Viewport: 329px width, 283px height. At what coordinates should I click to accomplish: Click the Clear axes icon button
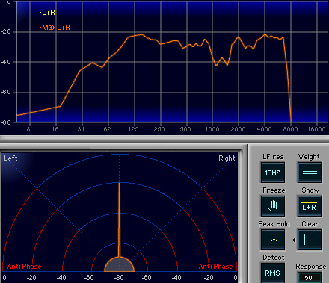[310, 240]
